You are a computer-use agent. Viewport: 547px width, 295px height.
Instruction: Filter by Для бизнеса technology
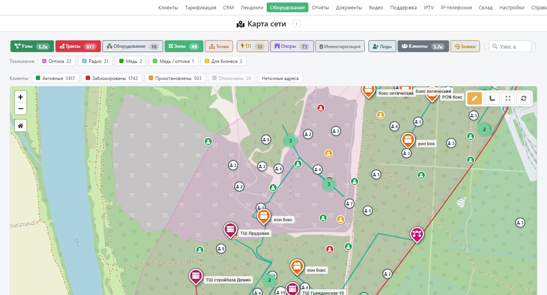tap(223, 61)
